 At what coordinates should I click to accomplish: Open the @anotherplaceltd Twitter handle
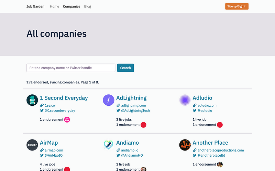(211, 156)
